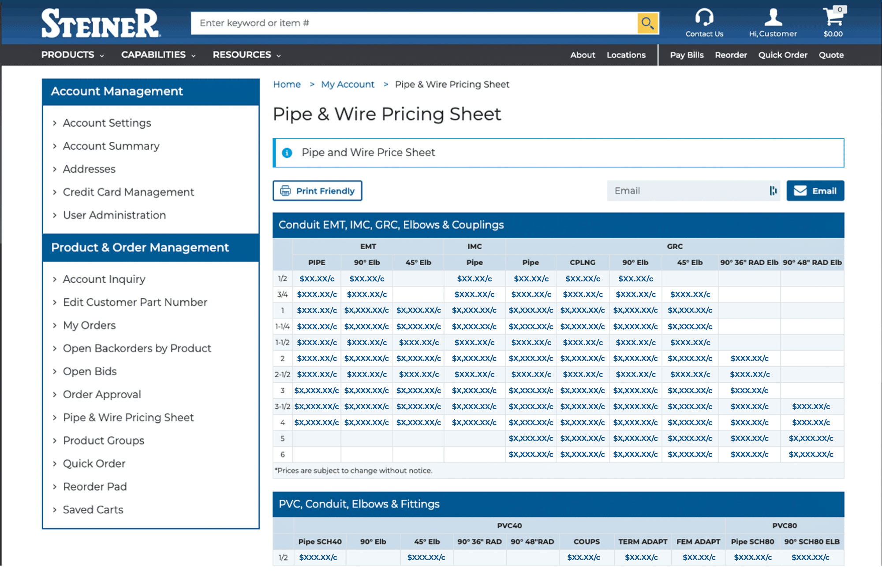Open Order Approval in sidebar
The width and height of the screenshot is (882, 573).
point(102,395)
